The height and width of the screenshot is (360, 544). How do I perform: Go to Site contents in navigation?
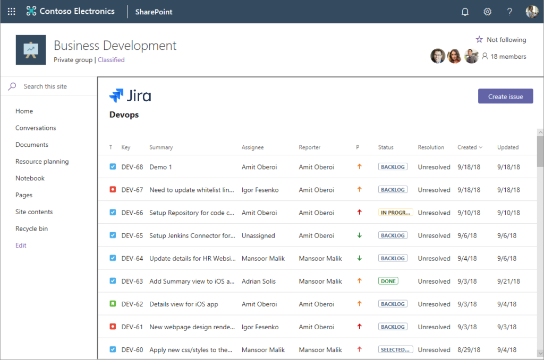[x=34, y=212]
